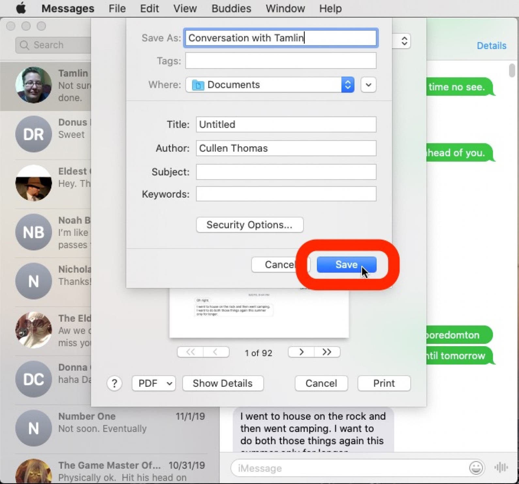Click the Author field Cullen Thomas
This screenshot has width=519, height=484.
coord(286,148)
